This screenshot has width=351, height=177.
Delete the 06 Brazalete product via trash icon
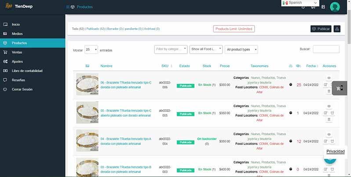click(x=329, y=91)
